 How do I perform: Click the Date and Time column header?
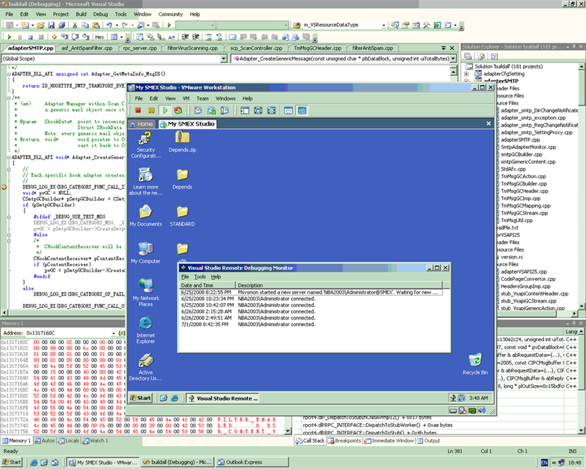[208, 285]
